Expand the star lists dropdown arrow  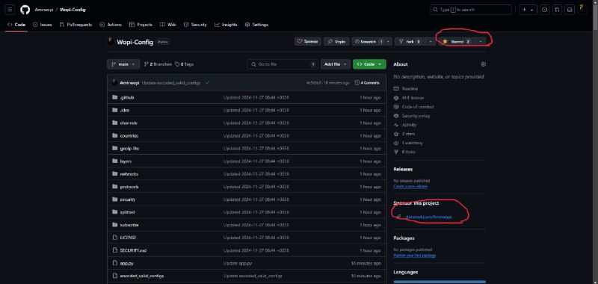(x=481, y=42)
